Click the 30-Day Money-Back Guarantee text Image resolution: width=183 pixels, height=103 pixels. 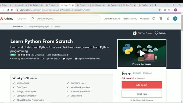(142, 100)
